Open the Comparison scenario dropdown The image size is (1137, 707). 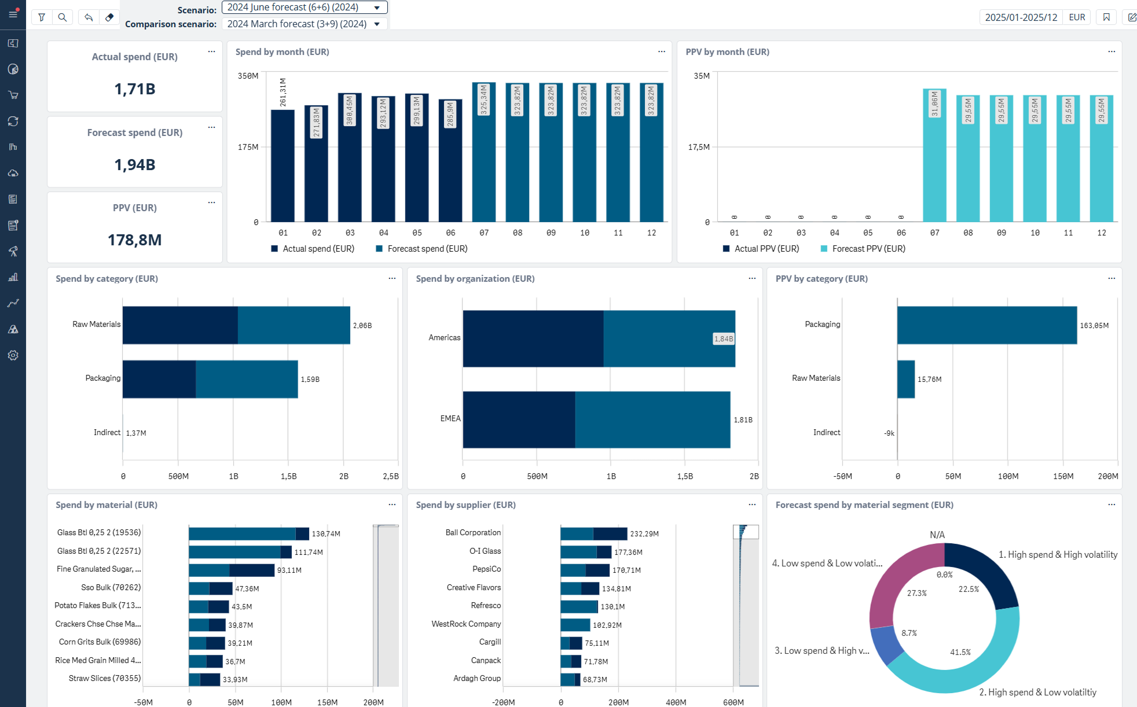304,24
